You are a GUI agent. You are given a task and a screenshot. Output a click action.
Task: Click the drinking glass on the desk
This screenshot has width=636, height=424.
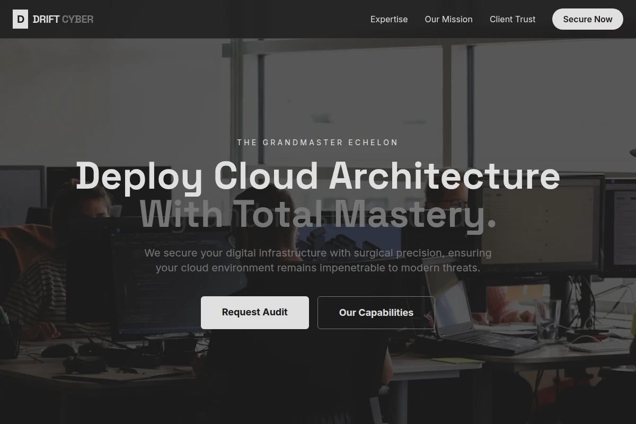click(x=547, y=319)
